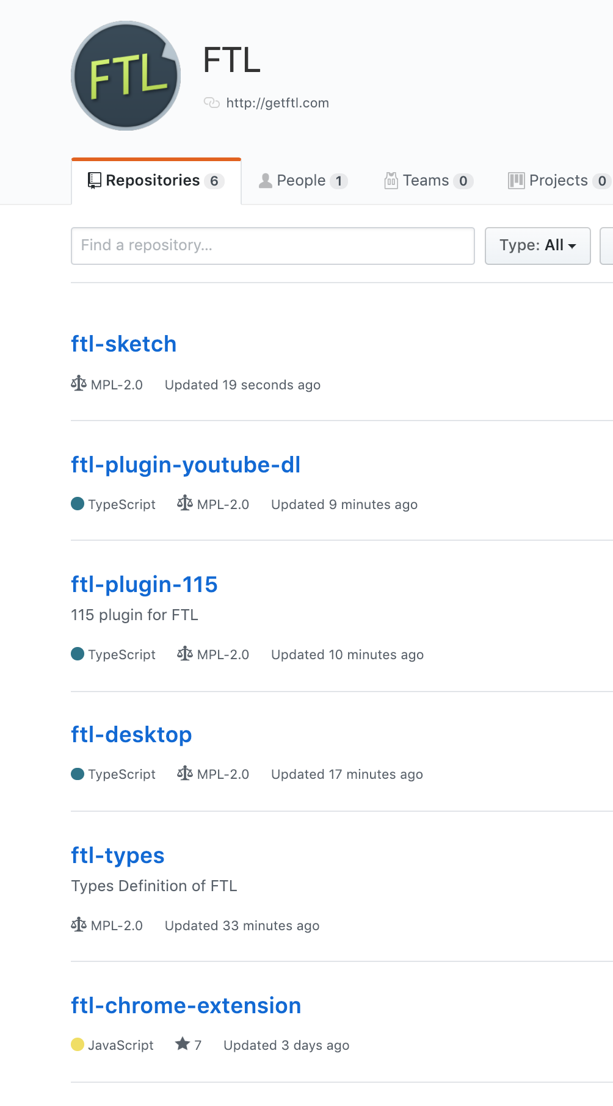Viewport: 613px width, 1106px height.
Task: Open the Type: All dropdown
Action: click(537, 245)
